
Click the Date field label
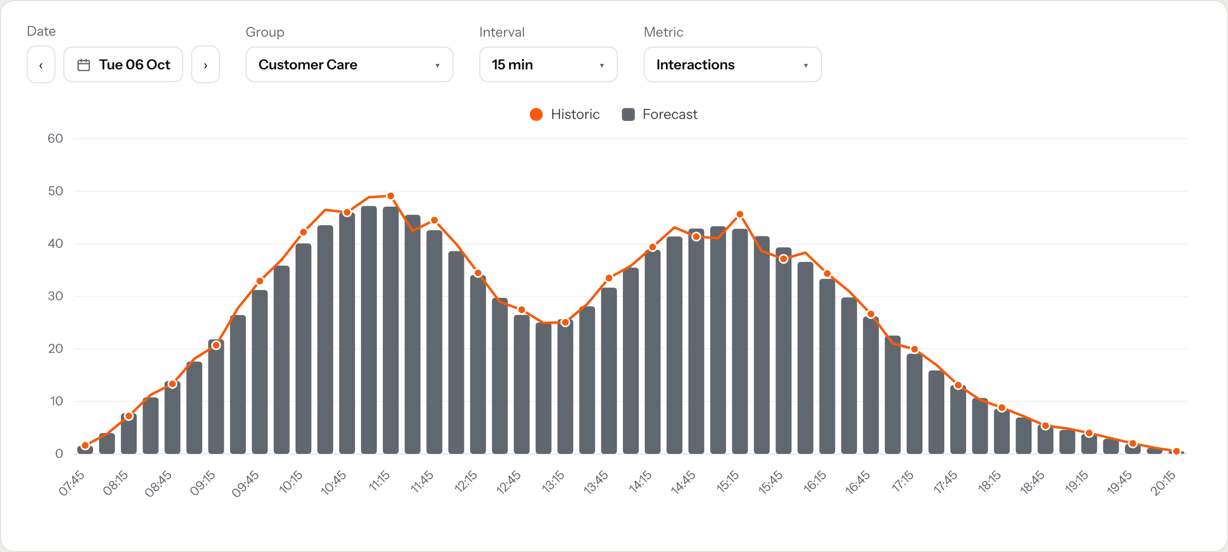coord(42,31)
